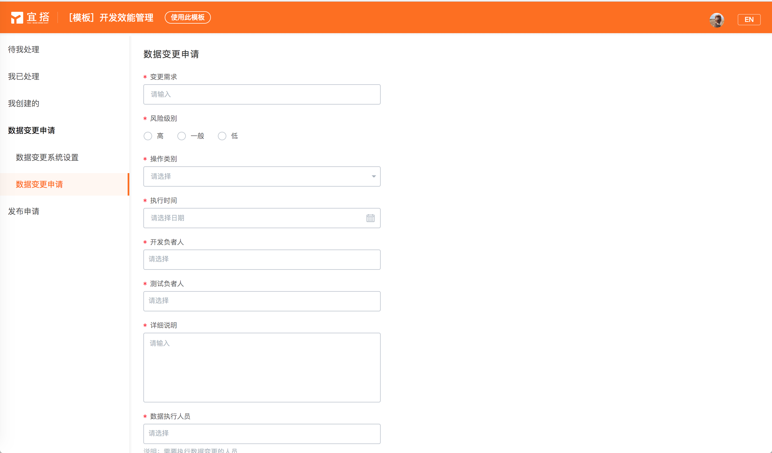772x453 pixels.
Task: Click the dropdown arrow in 操作类别
Action: (x=373, y=176)
